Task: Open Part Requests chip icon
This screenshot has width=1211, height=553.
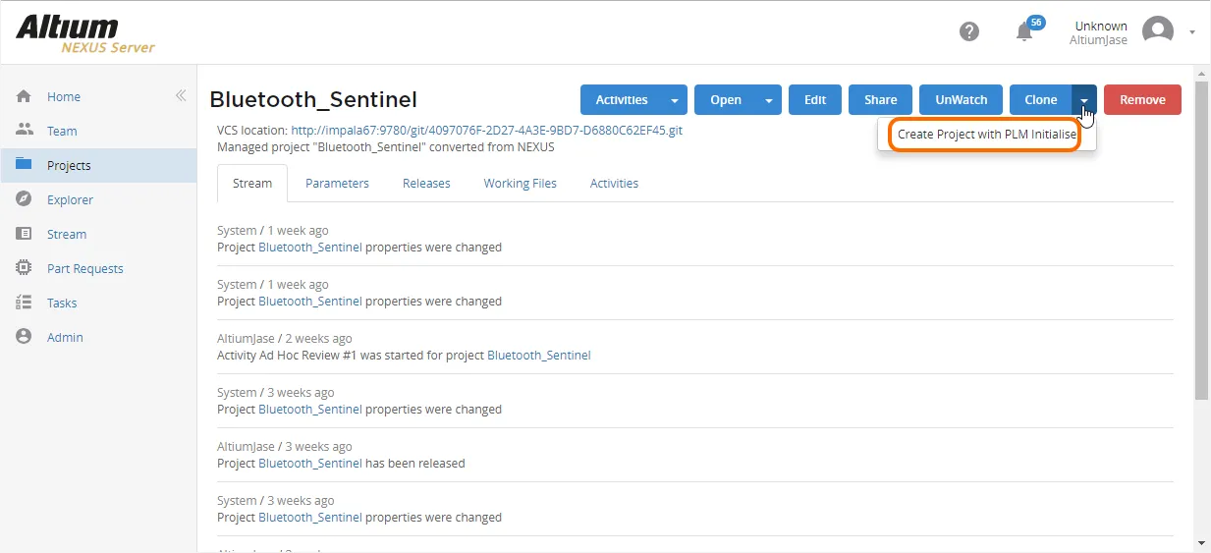Action: 25,267
